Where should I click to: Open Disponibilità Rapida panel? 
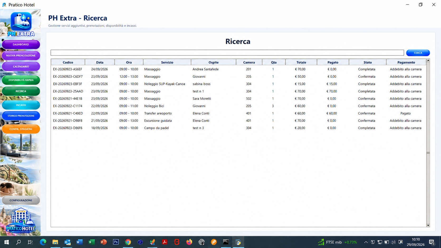[x=21, y=80]
